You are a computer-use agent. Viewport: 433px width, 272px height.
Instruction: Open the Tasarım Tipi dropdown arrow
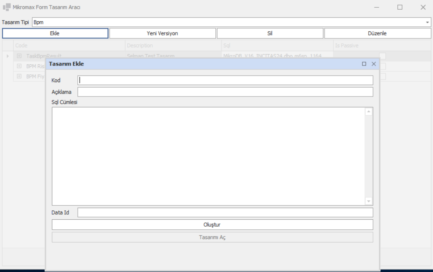tap(427, 22)
